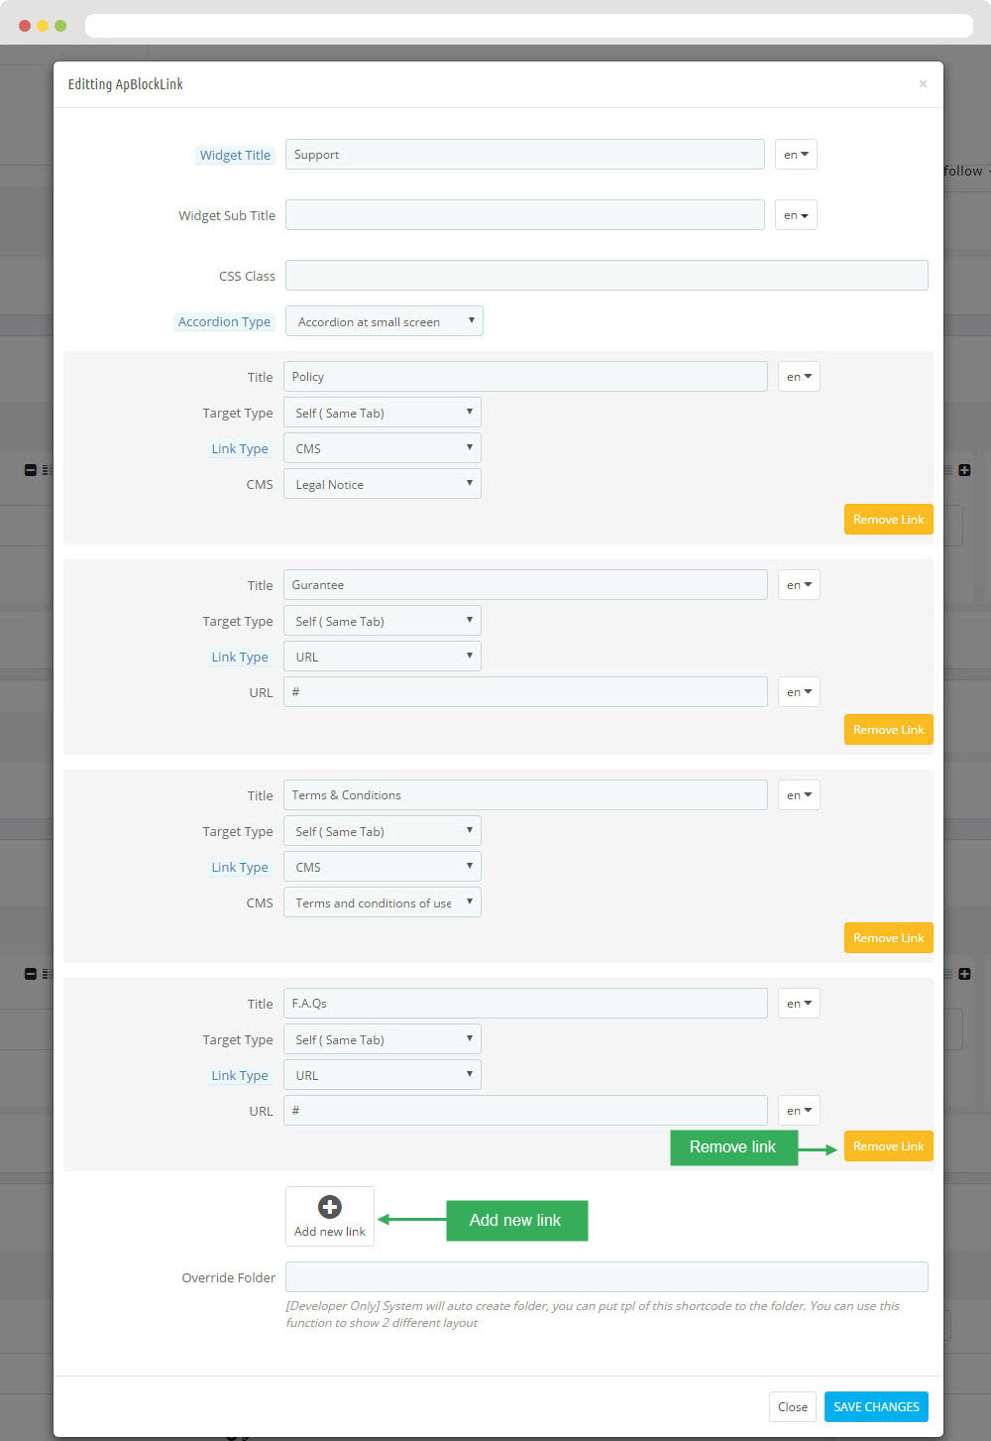This screenshot has width=991, height=1441.
Task: Click the Override Folder input field
Action: (606, 1277)
